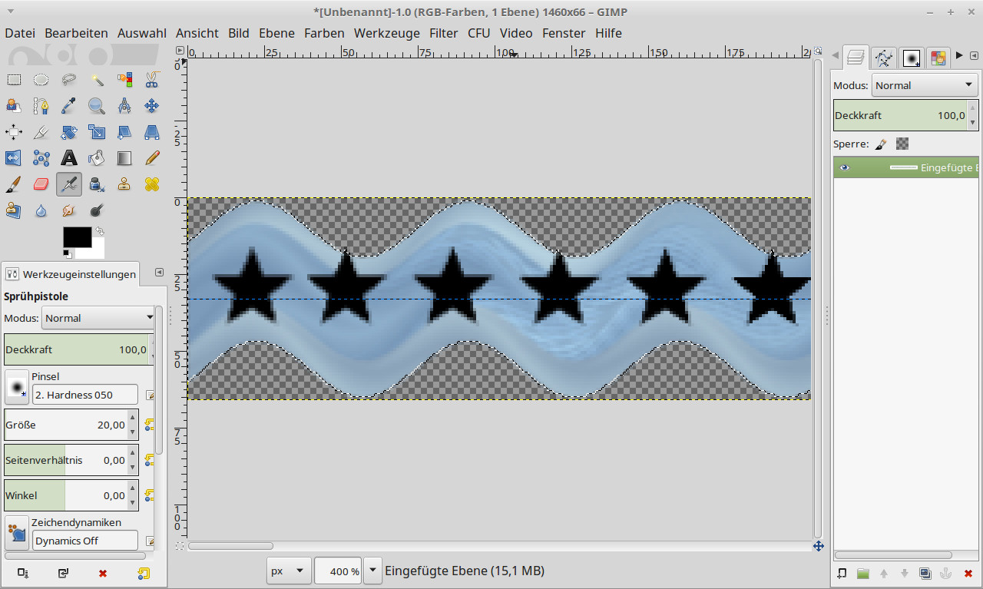The image size is (983, 589).
Task: Toggle the lock pixels brush icon
Action: 882,144
